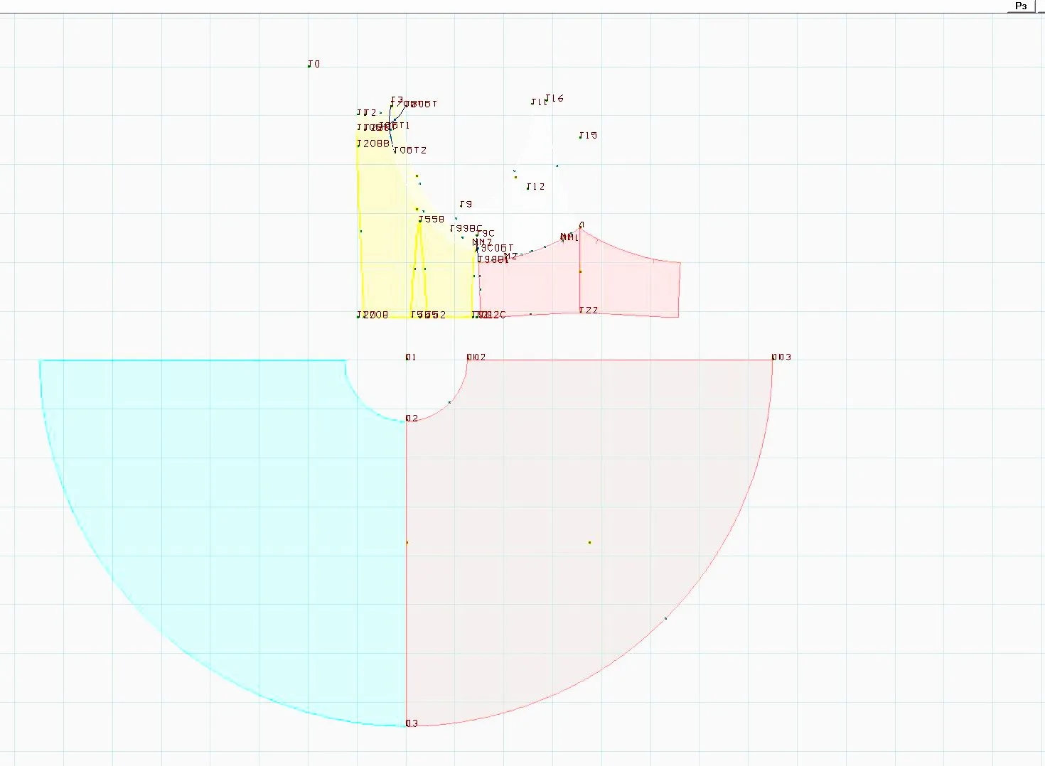Click construction point T12
Screen dimensions: 1045x766
coord(535,186)
